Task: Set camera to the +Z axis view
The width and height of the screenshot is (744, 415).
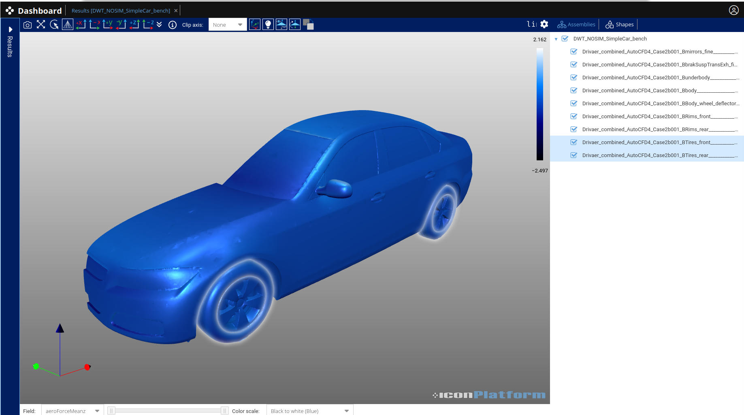Action: (134, 25)
